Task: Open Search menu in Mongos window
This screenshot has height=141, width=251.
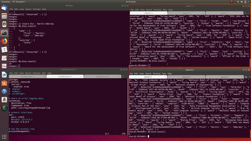Action: pos(28,9)
